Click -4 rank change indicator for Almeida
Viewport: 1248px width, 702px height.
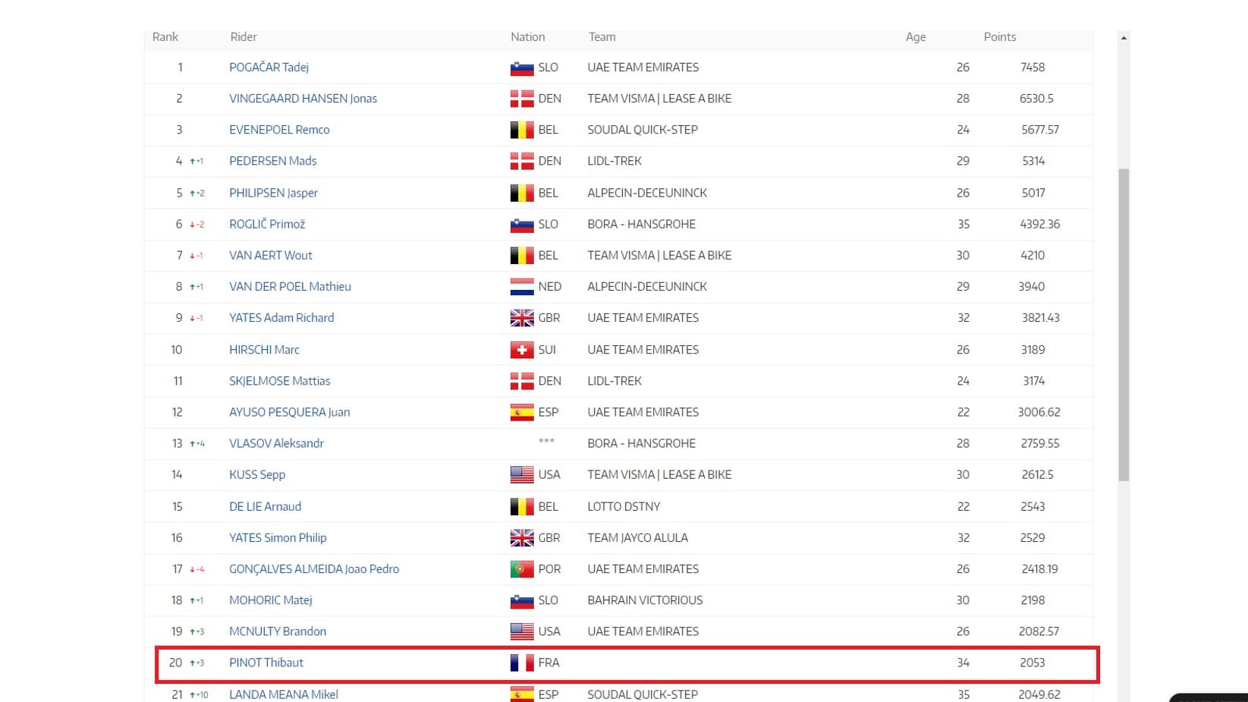coord(197,569)
